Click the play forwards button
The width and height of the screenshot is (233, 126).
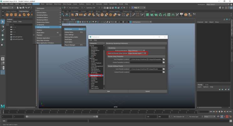[222, 112]
